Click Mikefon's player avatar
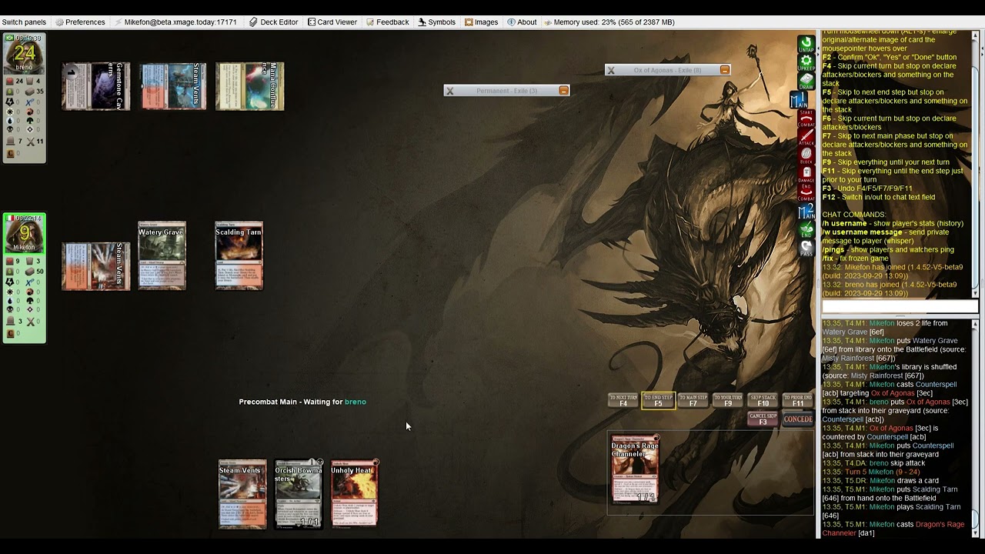Image resolution: width=985 pixels, height=554 pixels. pyautogui.click(x=25, y=234)
